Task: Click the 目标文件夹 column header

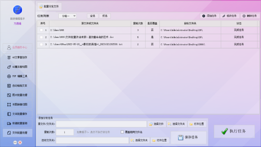Action: click(x=190, y=23)
